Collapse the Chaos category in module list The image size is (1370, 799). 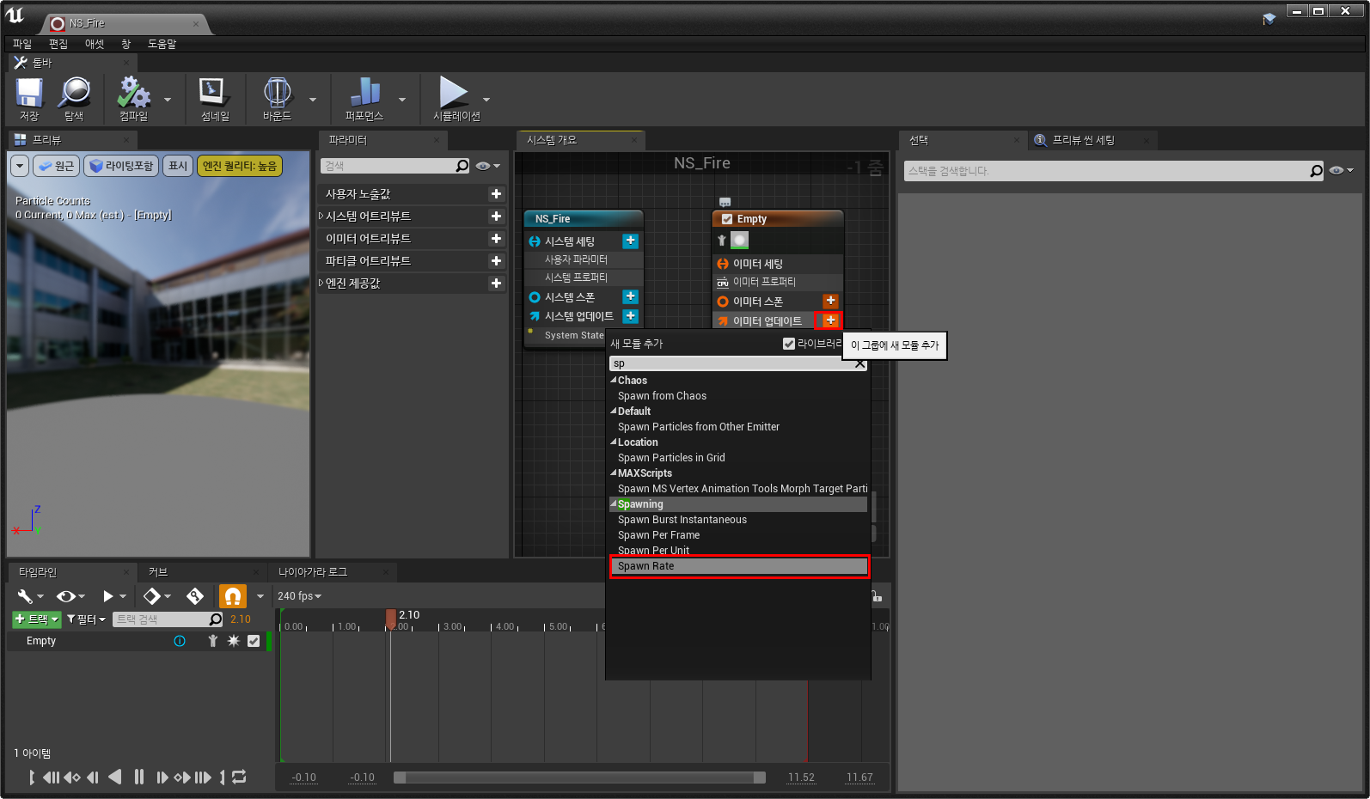[x=614, y=381]
